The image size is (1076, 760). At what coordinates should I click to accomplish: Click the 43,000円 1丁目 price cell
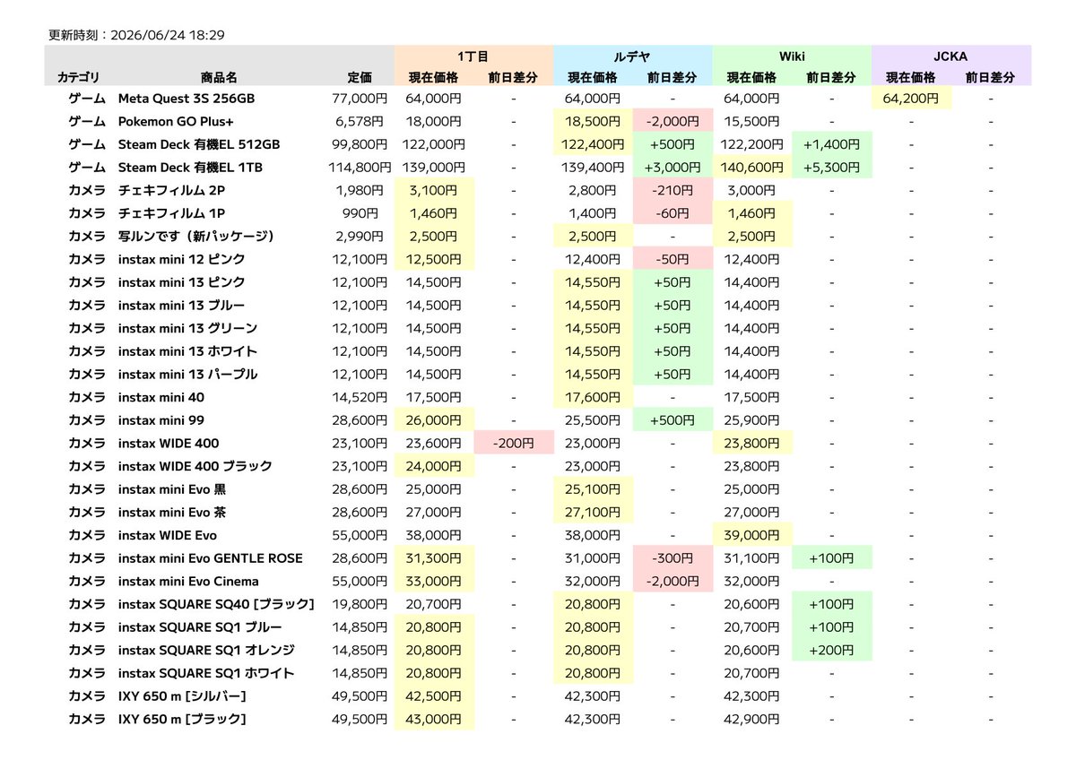click(434, 719)
